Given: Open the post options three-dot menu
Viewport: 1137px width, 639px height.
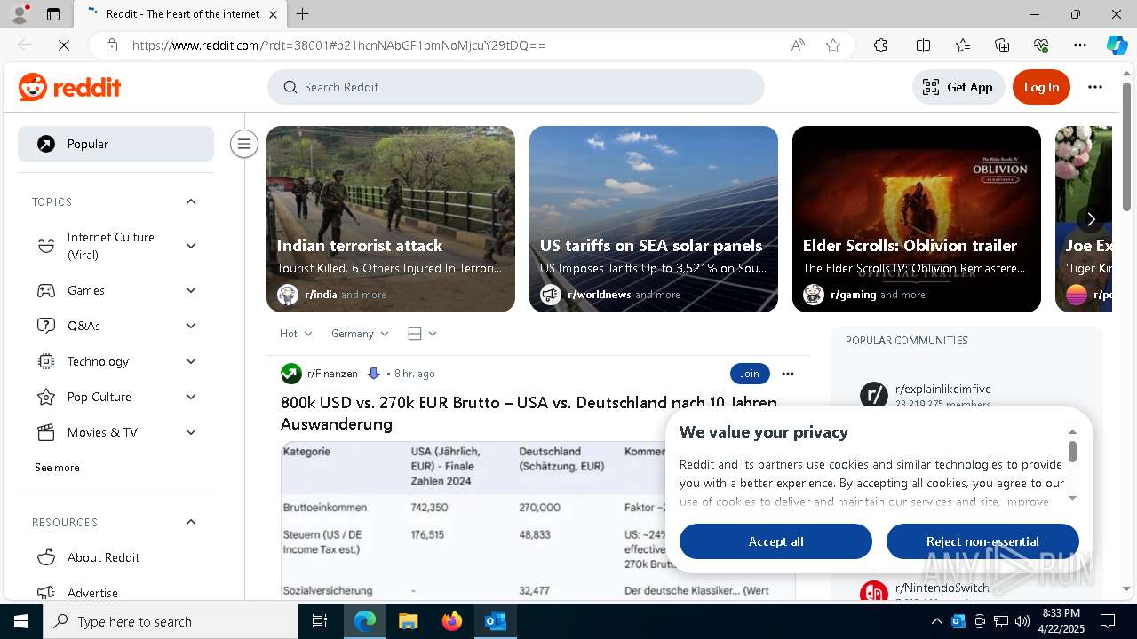Looking at the screenshot, I should click(x=787, y=374).
